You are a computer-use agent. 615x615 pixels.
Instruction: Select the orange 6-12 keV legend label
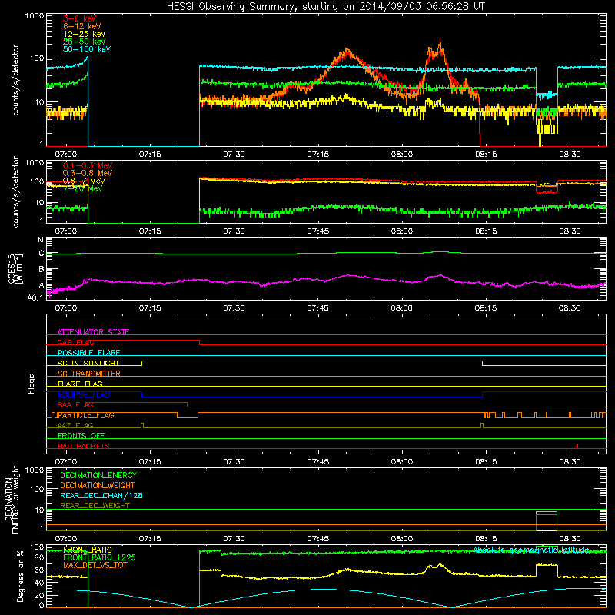click(x=81, y=26)
